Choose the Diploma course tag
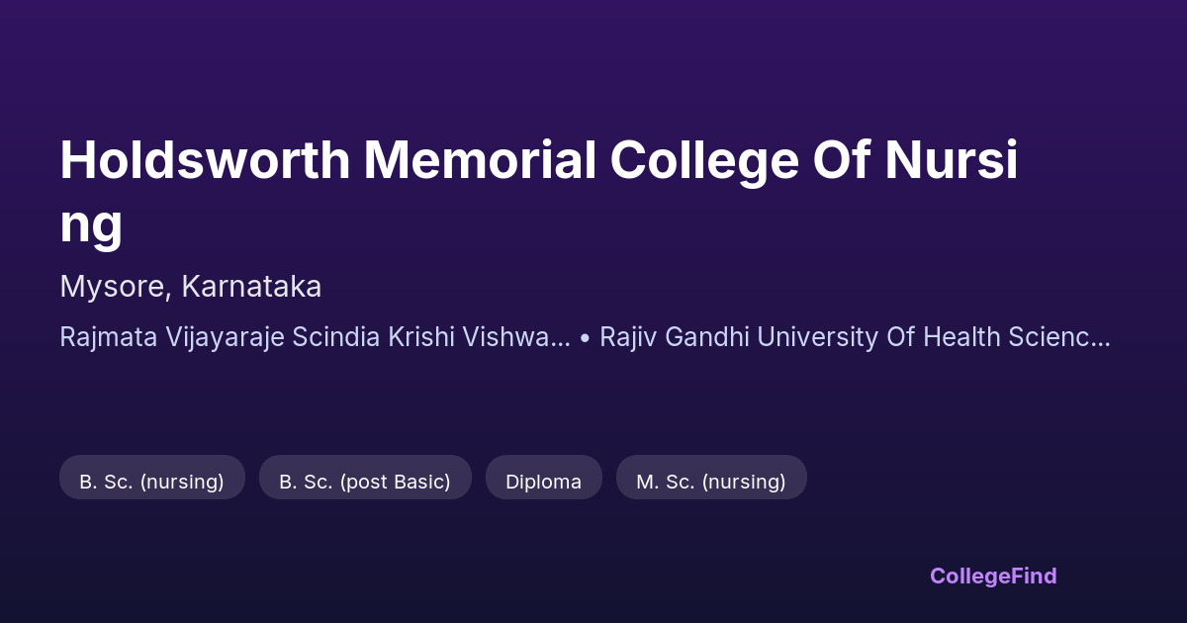This screenshot has height=623, width=1187. coord(543,482)
